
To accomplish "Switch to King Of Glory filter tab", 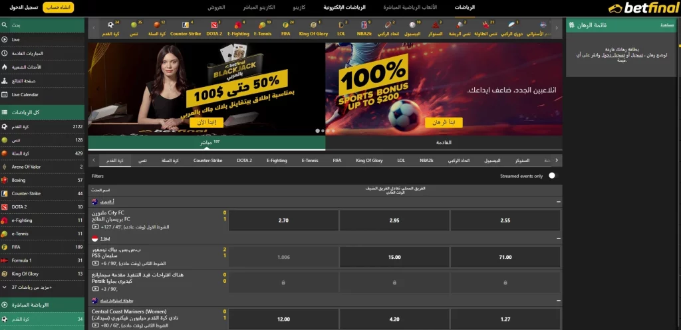I will point(369,161).
